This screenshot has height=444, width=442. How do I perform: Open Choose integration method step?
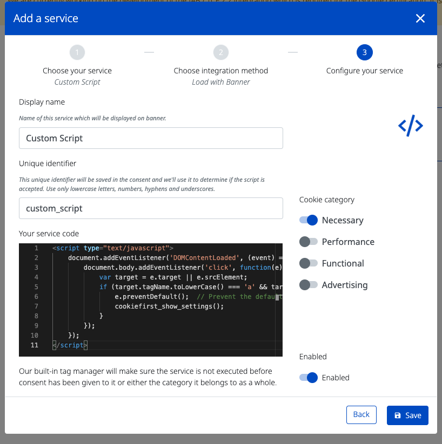(220, 71)
